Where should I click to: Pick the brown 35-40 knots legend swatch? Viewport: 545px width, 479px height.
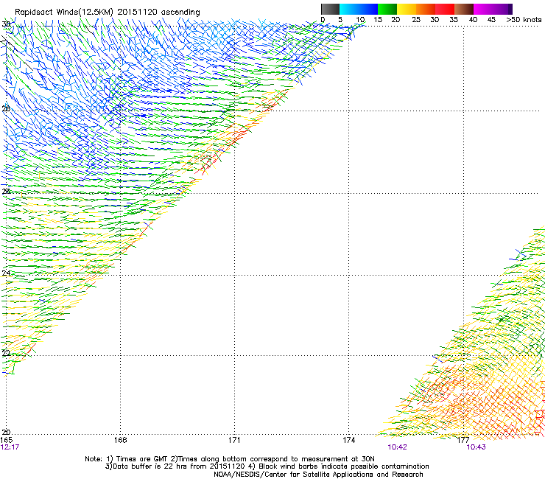(x=464, y=9)
